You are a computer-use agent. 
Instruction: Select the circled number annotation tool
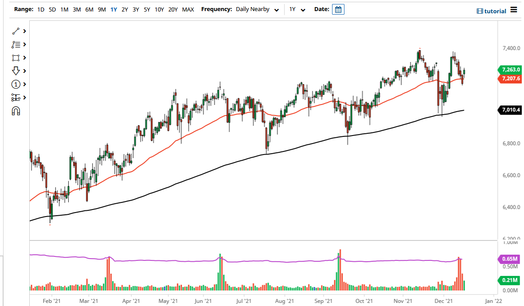pyautogui.click(x=16, y=84)
